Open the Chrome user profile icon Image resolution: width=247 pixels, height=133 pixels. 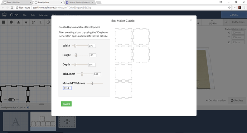(x=221, y=2)
